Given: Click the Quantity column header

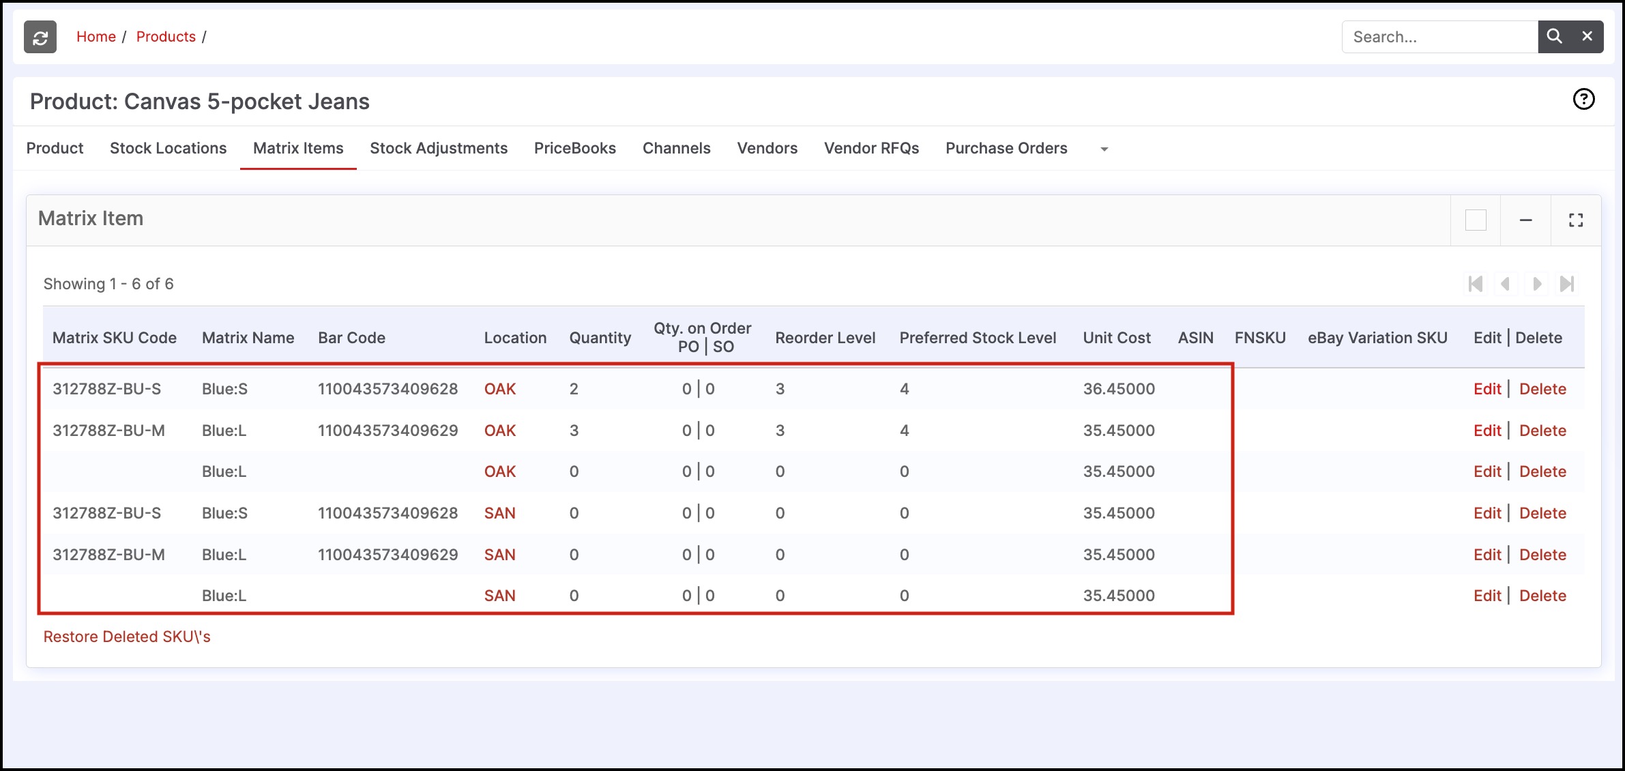Looking at the screenshot, I should coord(600,338).
